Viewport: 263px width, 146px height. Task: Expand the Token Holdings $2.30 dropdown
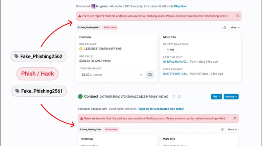(111, 75)
